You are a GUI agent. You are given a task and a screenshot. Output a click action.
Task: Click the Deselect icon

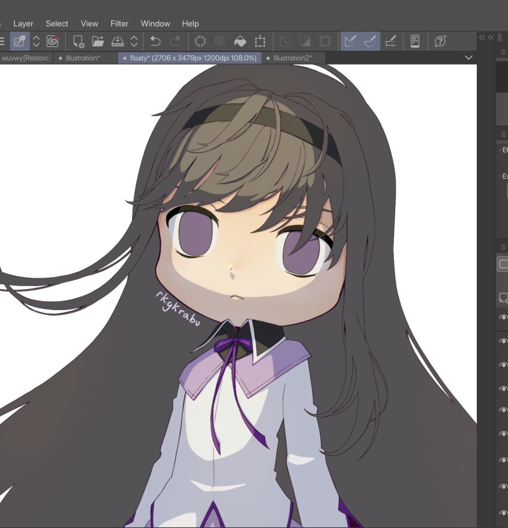pos(285,41)
